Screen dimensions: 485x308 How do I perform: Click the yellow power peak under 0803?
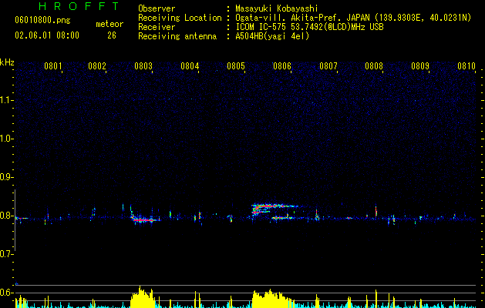tap(143, 297)
